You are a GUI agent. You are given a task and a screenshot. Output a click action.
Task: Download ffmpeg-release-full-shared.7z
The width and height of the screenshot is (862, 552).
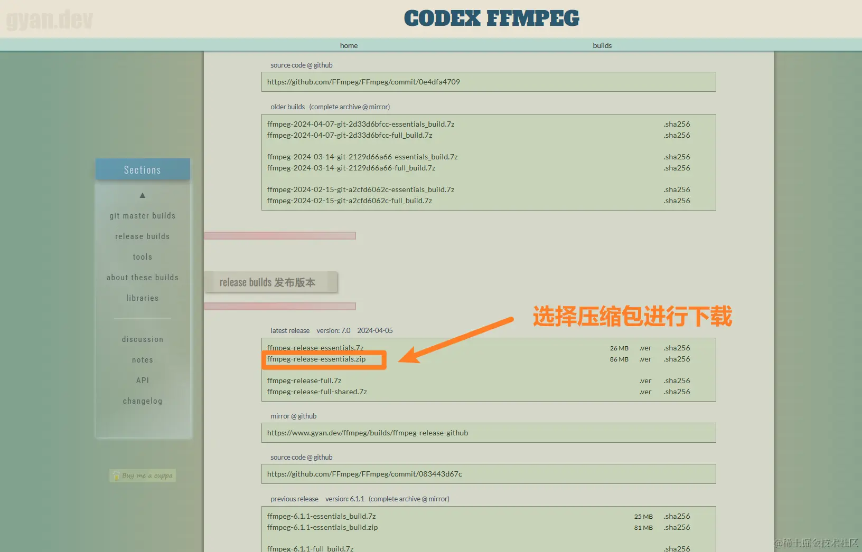(317, 392)
